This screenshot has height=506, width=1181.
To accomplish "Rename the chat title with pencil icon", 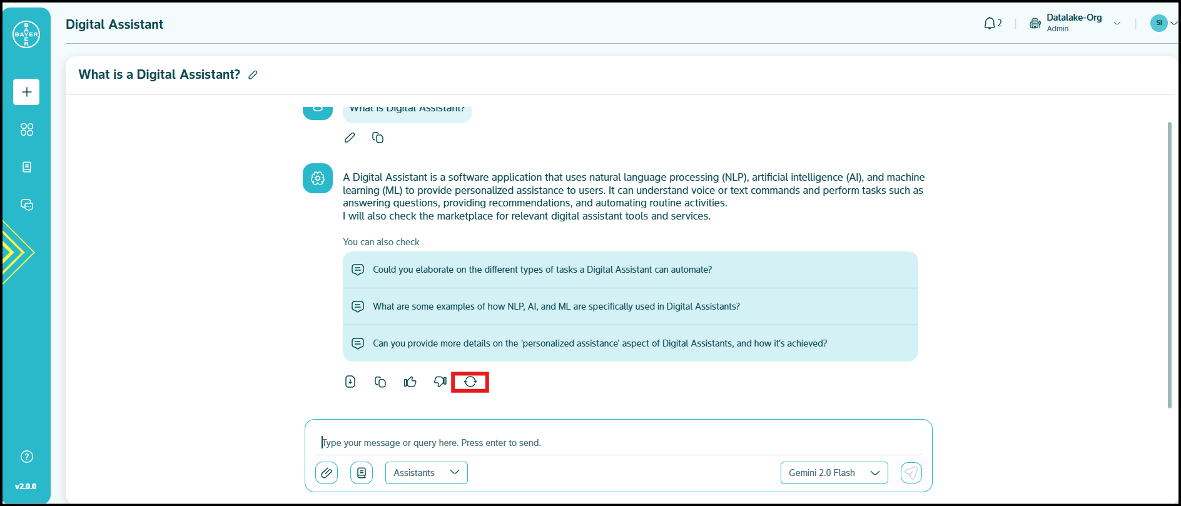I will point(253,75).
